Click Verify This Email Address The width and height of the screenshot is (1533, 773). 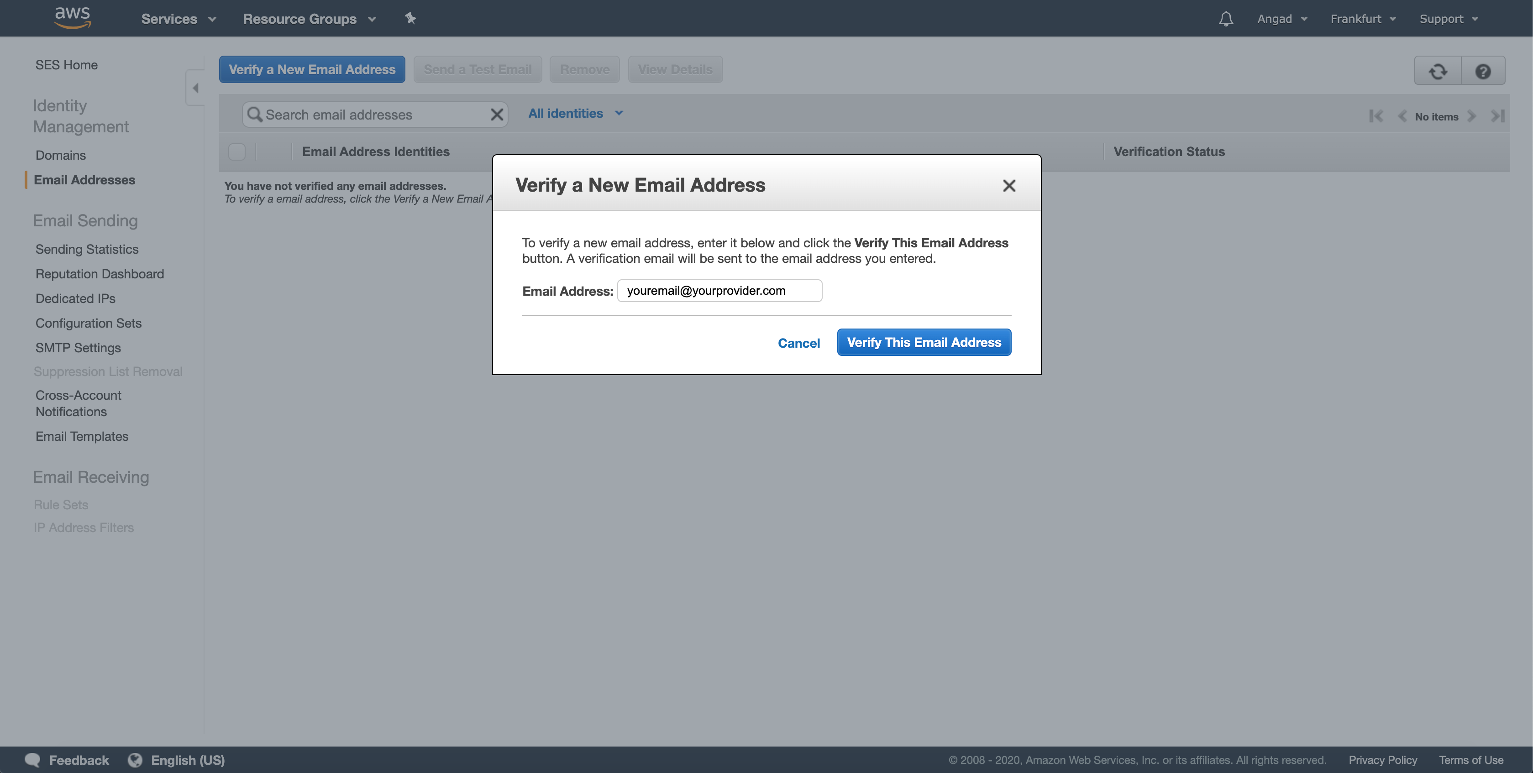[x=923, y=342]
